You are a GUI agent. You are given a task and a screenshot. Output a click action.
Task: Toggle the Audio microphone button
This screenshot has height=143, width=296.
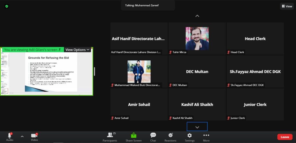click(x=10, y=136)
